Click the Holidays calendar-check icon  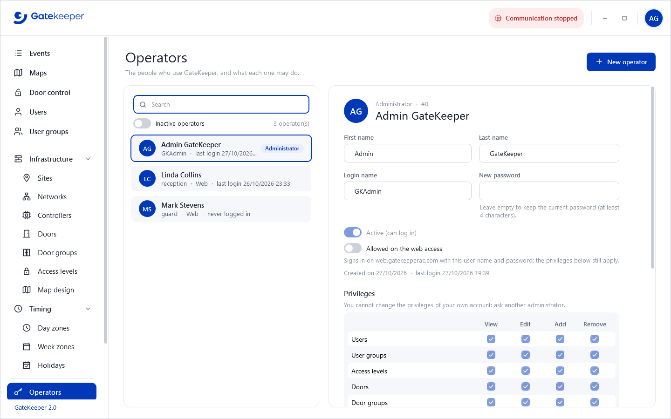point(27,365)
